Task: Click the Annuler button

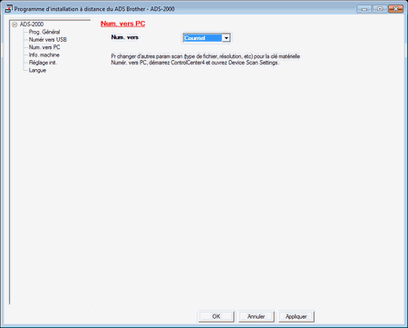Action: [x=257, y=316]
